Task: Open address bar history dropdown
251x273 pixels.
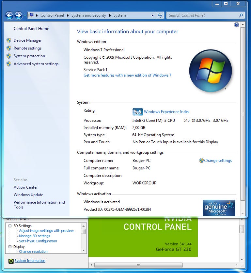Action: (x=153, y=16)
